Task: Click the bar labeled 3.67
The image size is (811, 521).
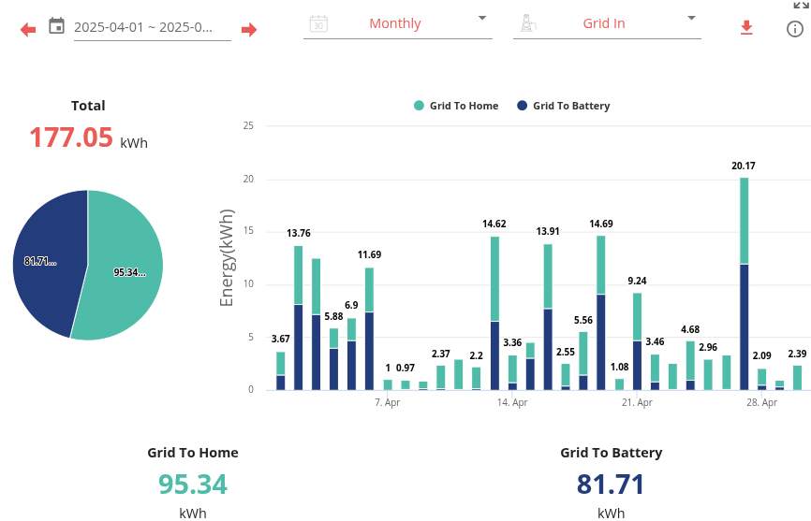Action: (280, 370)
